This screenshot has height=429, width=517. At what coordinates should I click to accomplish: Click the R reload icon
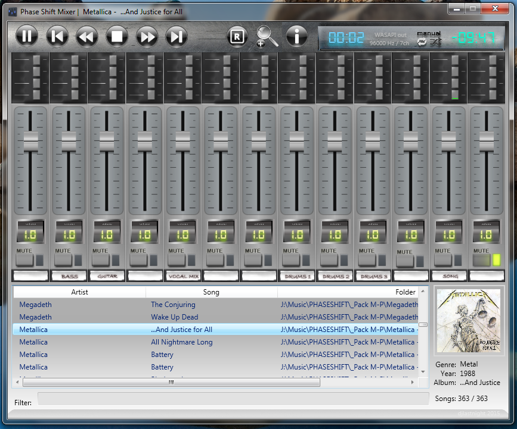pos(237,36)
